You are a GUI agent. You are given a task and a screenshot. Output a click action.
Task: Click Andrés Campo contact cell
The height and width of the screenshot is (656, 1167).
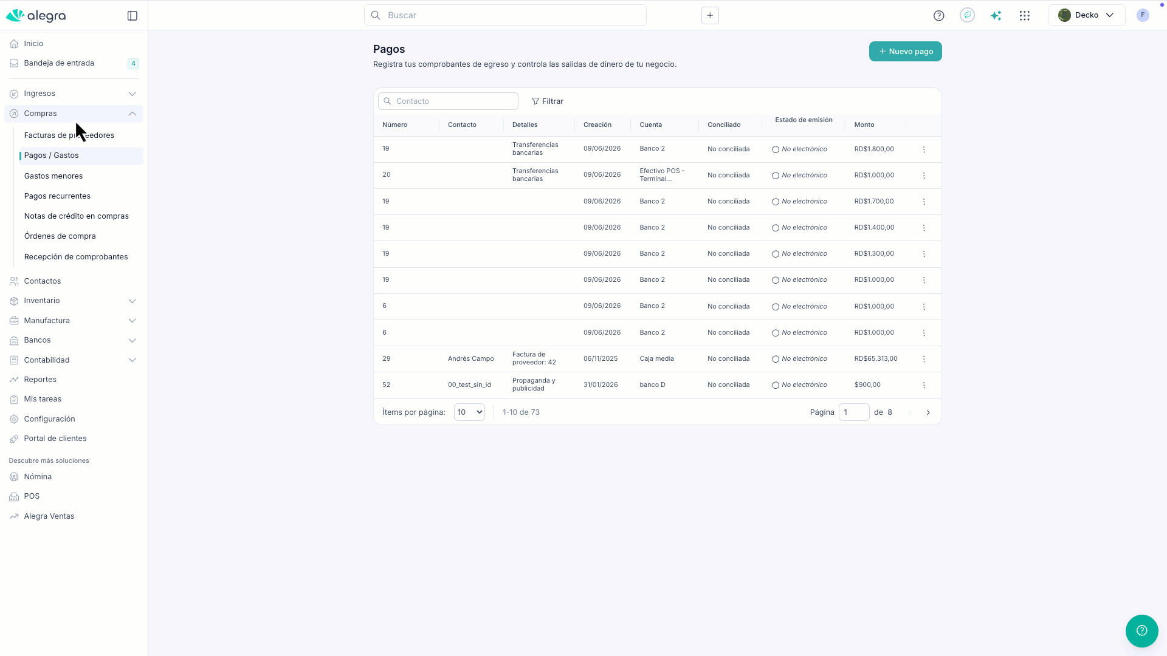point(471,359)
